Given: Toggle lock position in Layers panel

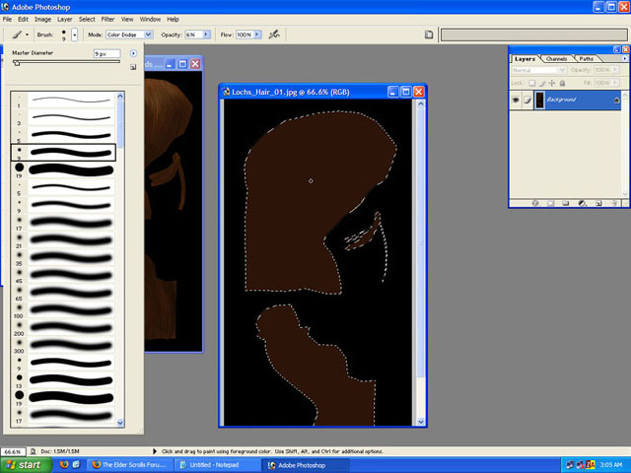Looking at the screenshot, I should (x=552, y=83).
